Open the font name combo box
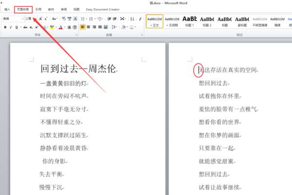The height and width of the screenshot is (195, 292). click(x=13, y=18)
